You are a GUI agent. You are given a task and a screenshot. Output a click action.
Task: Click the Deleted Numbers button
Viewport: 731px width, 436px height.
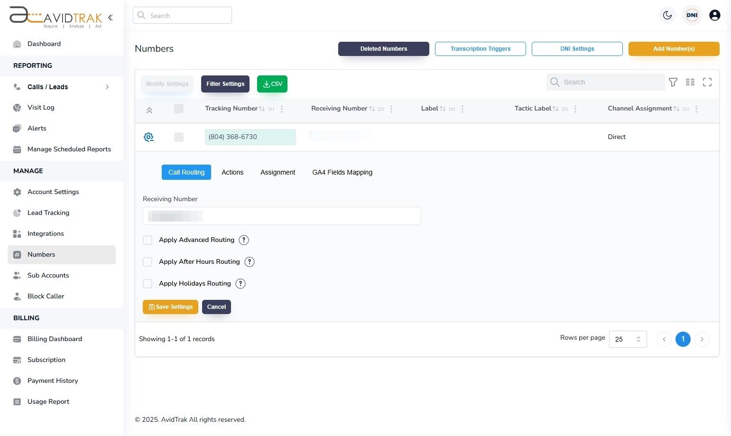coord(384,49)
